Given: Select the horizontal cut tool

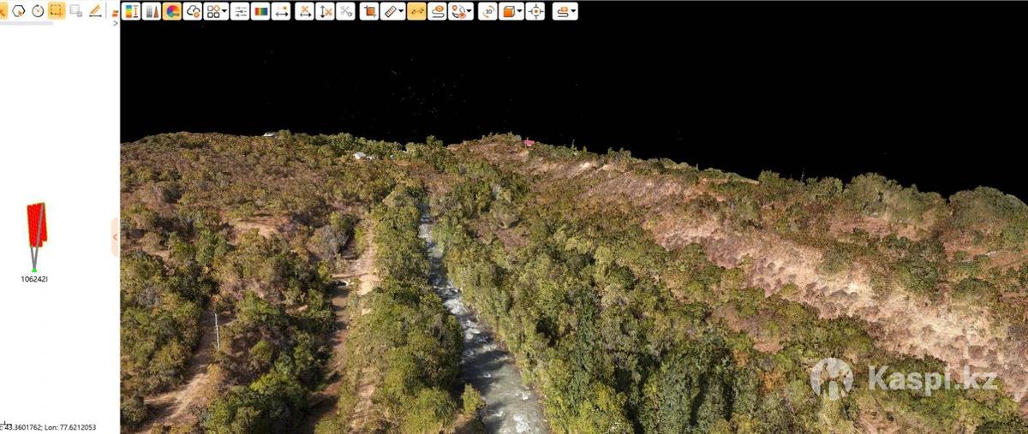Looking at the screenshot, I should pyautogui.click(x=304, y=11).
